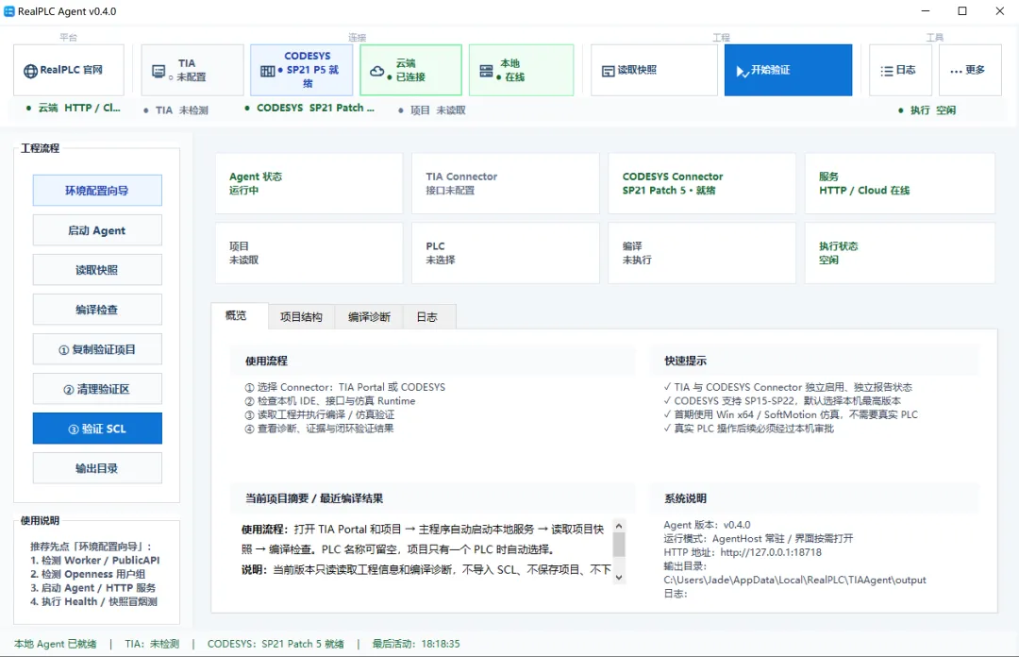Click the 编译 未执行 card
Screen dimensions: 1019x657
point(702,253)
